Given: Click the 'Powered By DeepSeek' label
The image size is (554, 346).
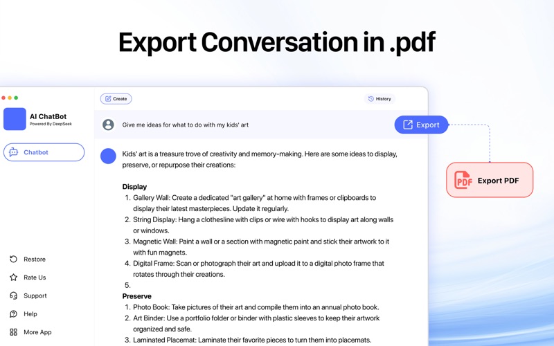Looking at the screenshot, I should [51, 124].
